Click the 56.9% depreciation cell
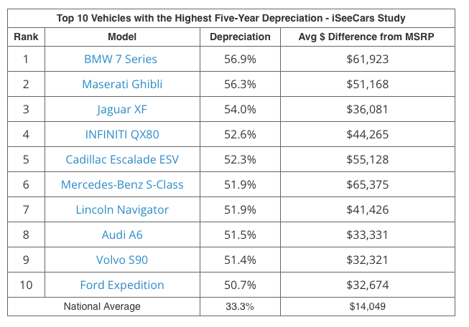This screenshot has width=469, height=327. (239, 59)
